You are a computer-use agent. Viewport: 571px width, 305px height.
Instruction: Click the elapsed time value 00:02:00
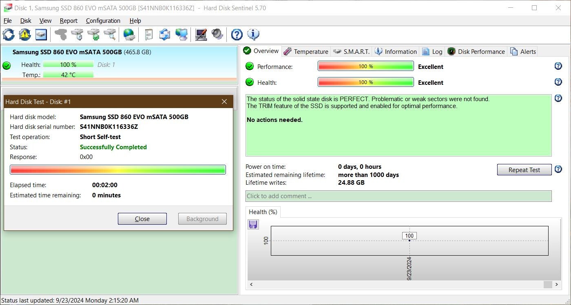pos(105,185)
